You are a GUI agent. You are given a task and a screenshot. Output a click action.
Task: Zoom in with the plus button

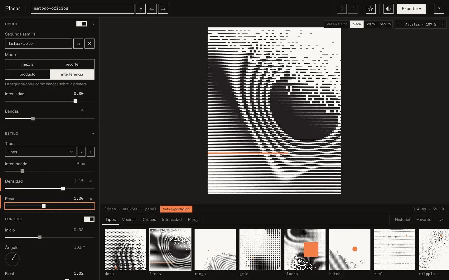click(x=442, y=24)
